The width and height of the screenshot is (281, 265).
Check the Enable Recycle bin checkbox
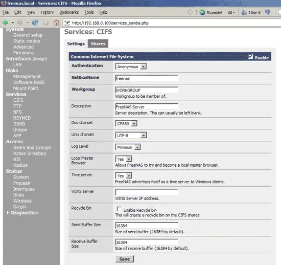119,209
